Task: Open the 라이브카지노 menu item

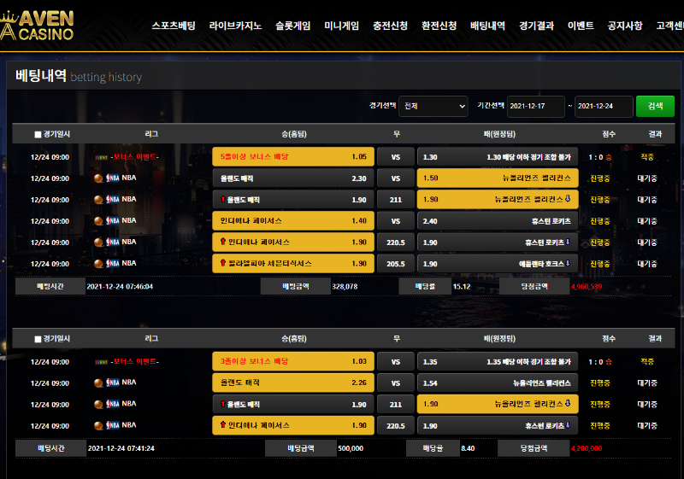Action: click(236, 26)
